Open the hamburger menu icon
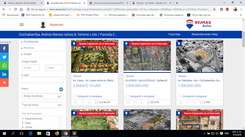The width and height of the screenshot is (245, 137). 22,25
